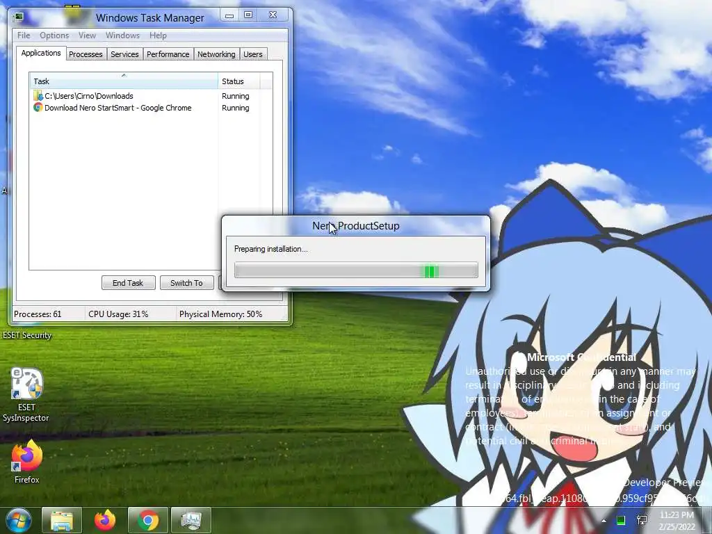Click the Task Manager title bar icon
712x534 pixels.
point(19,17)
